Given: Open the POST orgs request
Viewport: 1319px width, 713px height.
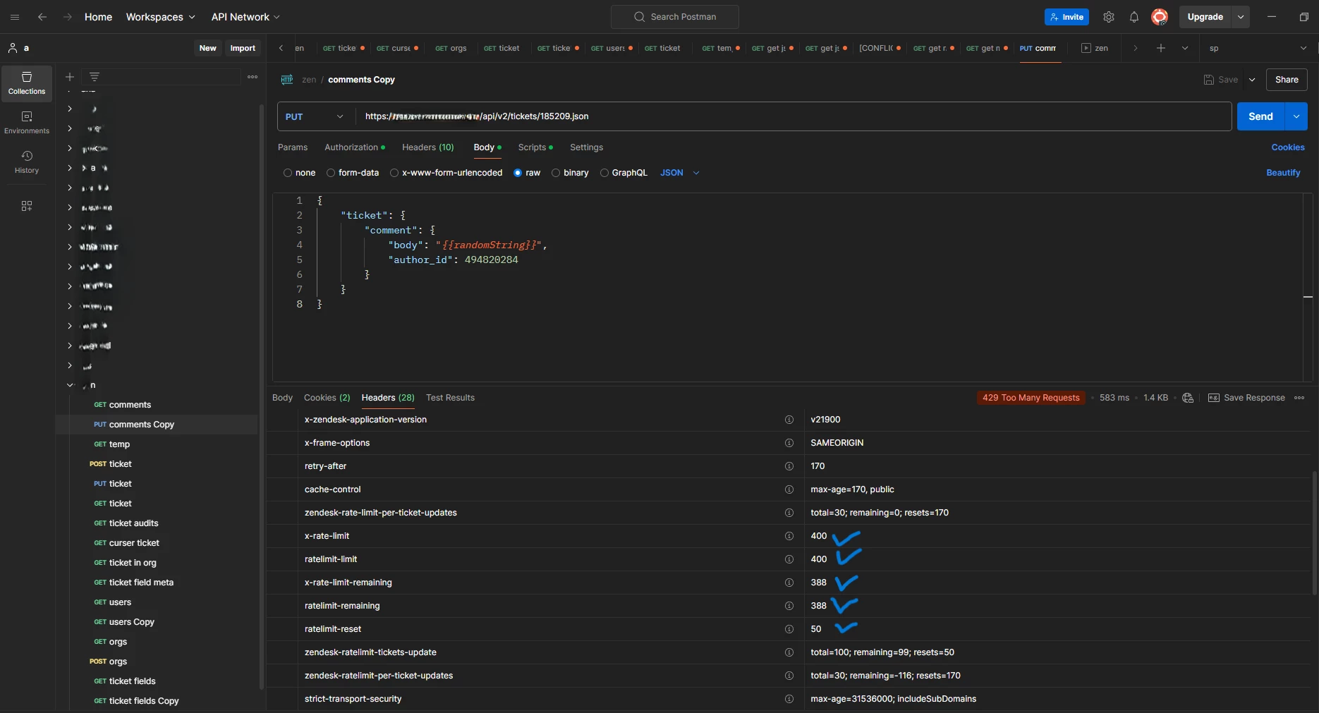Looking at the screenshot, I should [109, 662].
